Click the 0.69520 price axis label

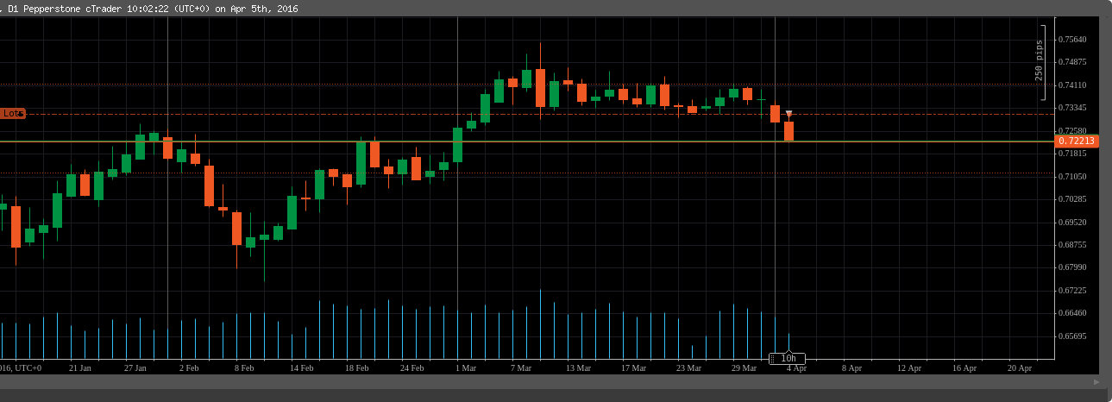pos(1074,222)
